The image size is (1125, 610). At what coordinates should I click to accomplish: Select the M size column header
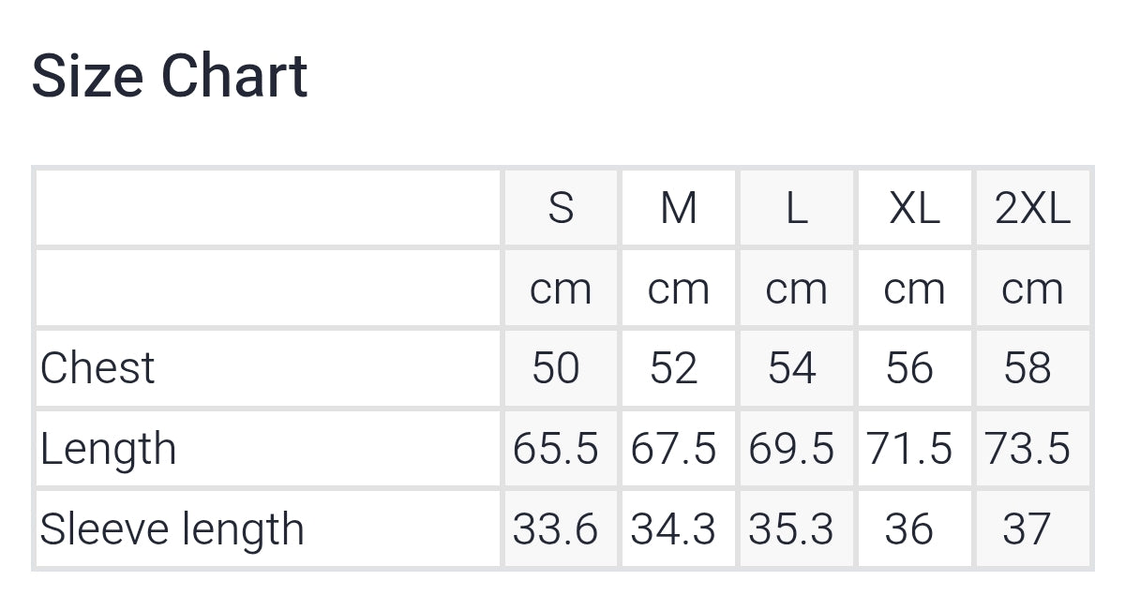pos(679,208)
